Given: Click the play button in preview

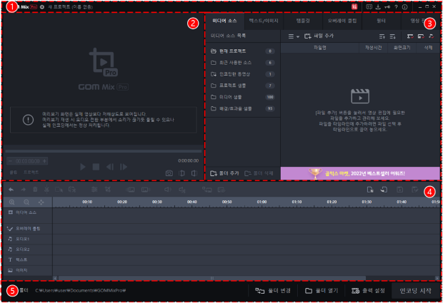Looking at the screenshot, I should [83, 167].
